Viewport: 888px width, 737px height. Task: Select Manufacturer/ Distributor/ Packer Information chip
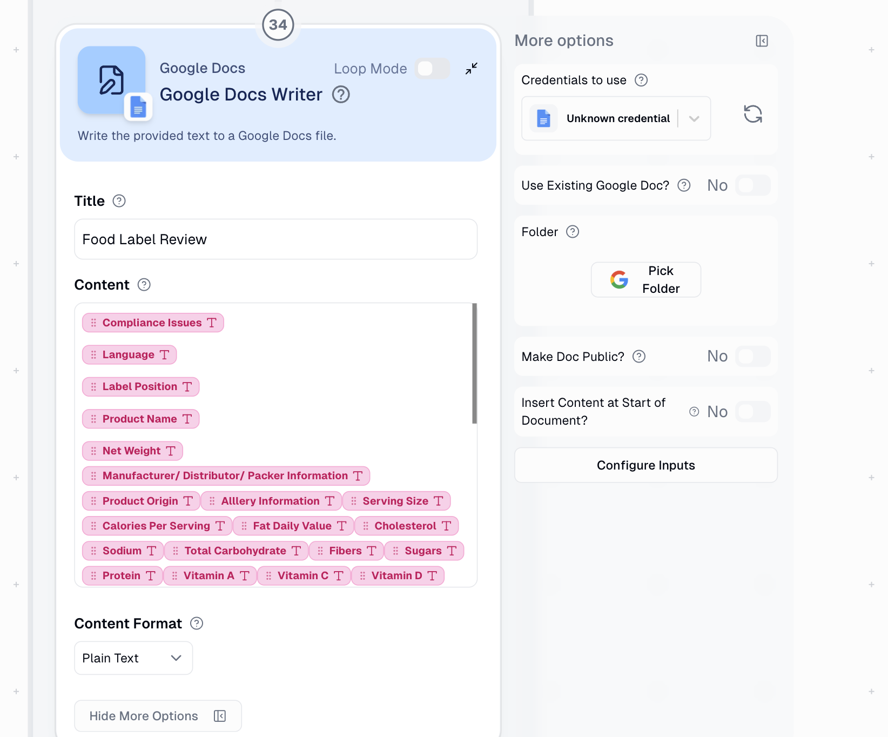226,475
